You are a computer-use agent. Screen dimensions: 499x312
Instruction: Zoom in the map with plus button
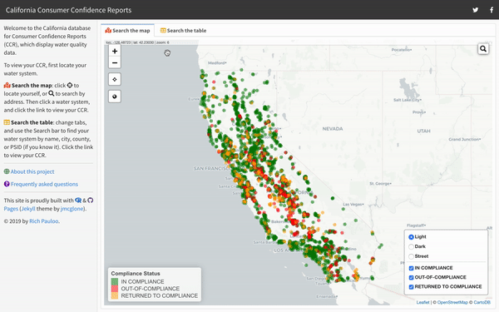pos(115,51)
